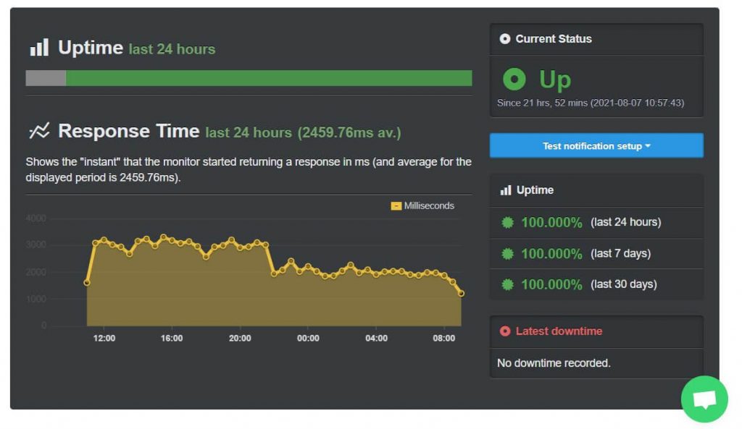Click the Response Time line graph icon
This screenshot has width=742, height=429.
[41, 130]
